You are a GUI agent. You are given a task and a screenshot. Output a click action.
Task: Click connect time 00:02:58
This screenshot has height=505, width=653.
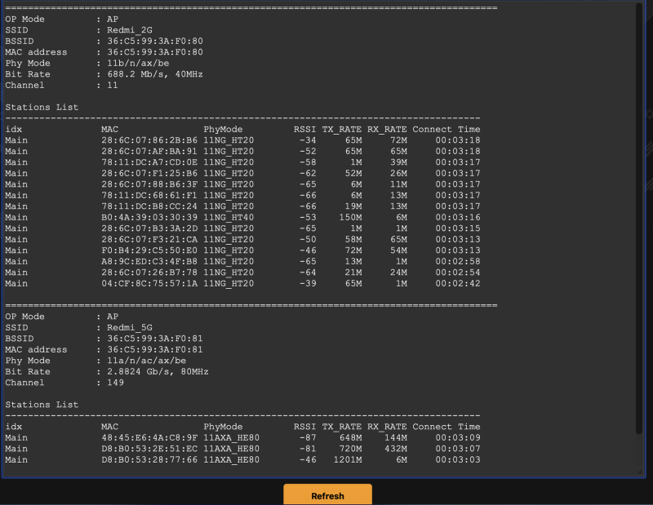tap(458, 261)
